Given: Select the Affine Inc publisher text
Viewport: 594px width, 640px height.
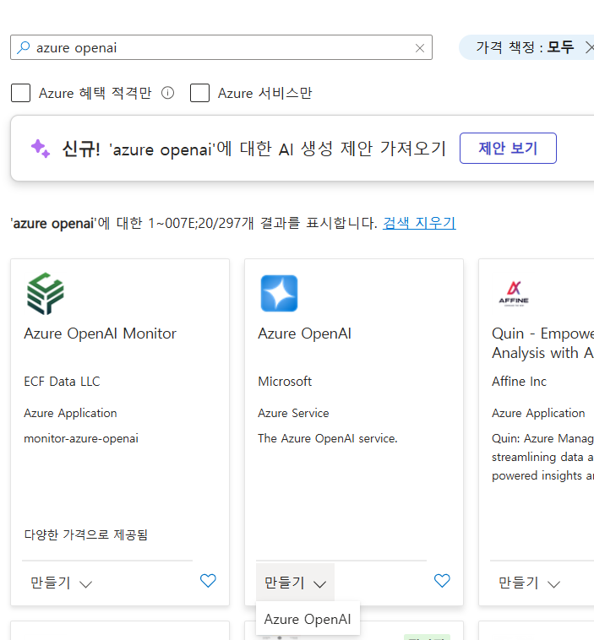Looking at the screenshot, I should (519, 382).
